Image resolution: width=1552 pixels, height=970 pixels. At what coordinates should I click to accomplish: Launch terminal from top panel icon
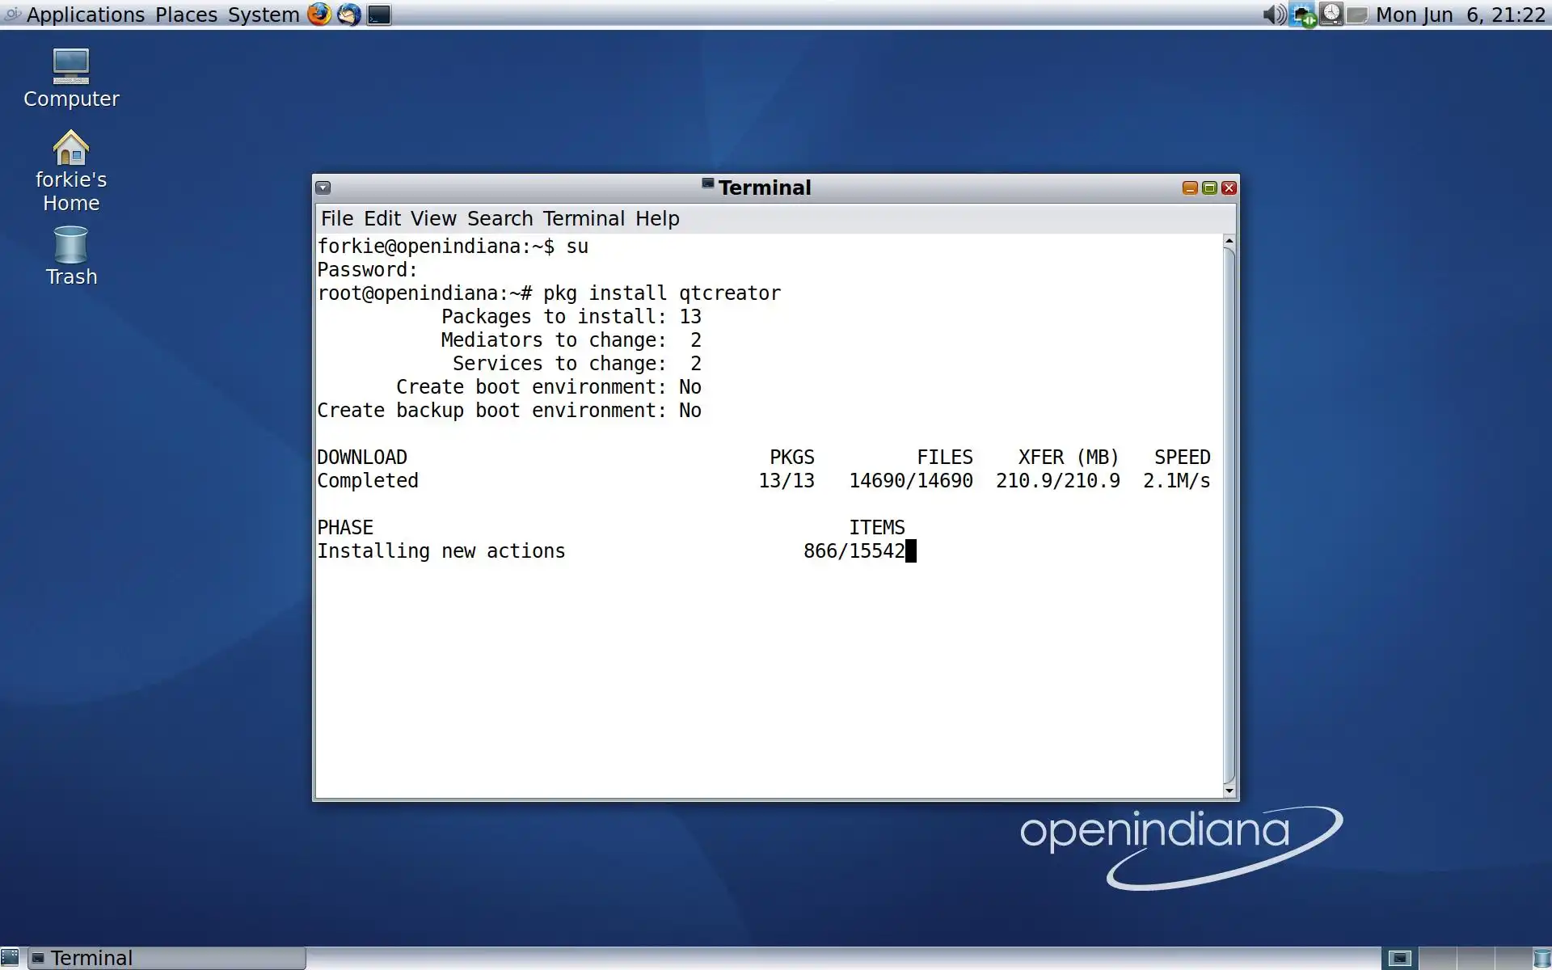[x=378, y=15]
